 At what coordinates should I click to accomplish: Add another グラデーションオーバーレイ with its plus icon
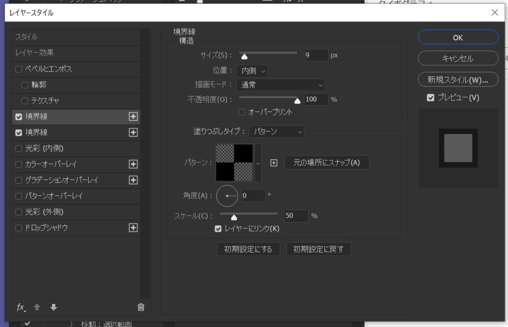point(133,180)
